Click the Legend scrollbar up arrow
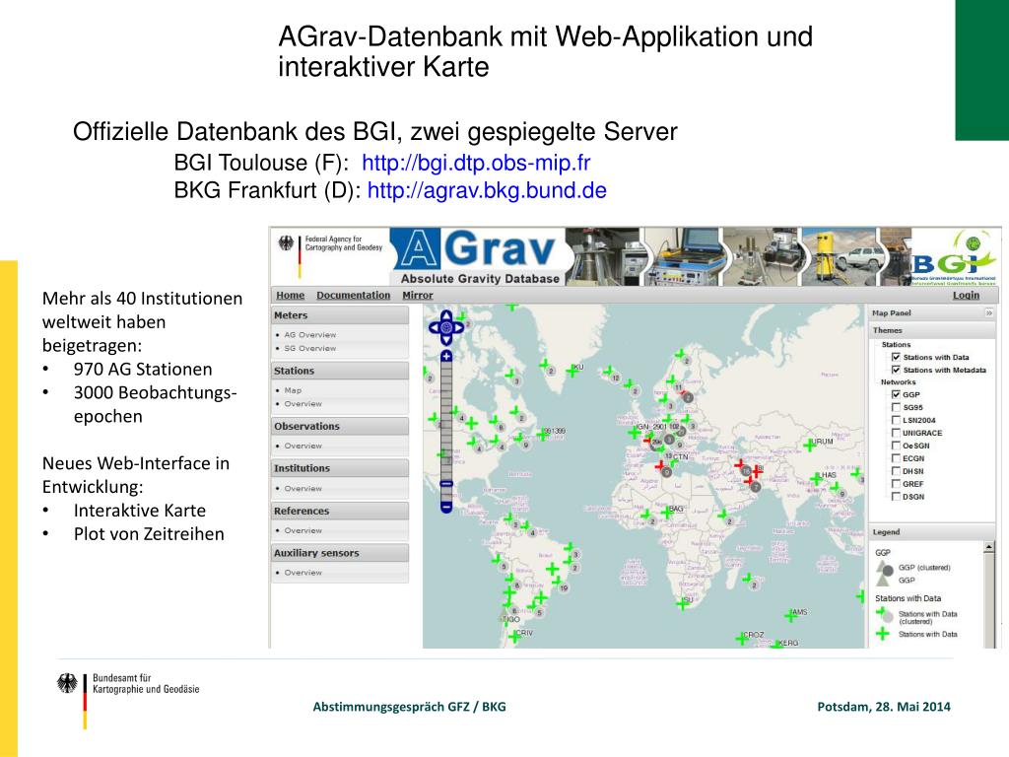The height and width of the screenshot is (757, 1009). click(989, 547)
